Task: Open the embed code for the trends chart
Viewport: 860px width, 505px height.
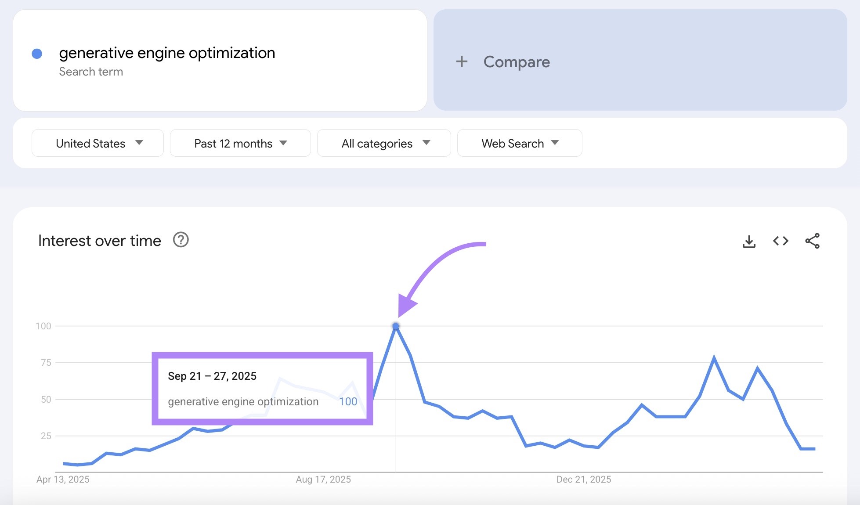Action: pos(780,241)
